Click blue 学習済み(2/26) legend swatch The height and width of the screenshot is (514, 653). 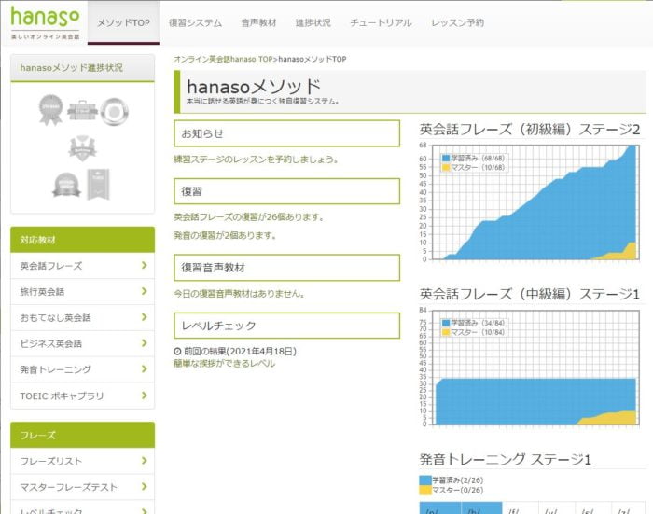click(425, 480)
